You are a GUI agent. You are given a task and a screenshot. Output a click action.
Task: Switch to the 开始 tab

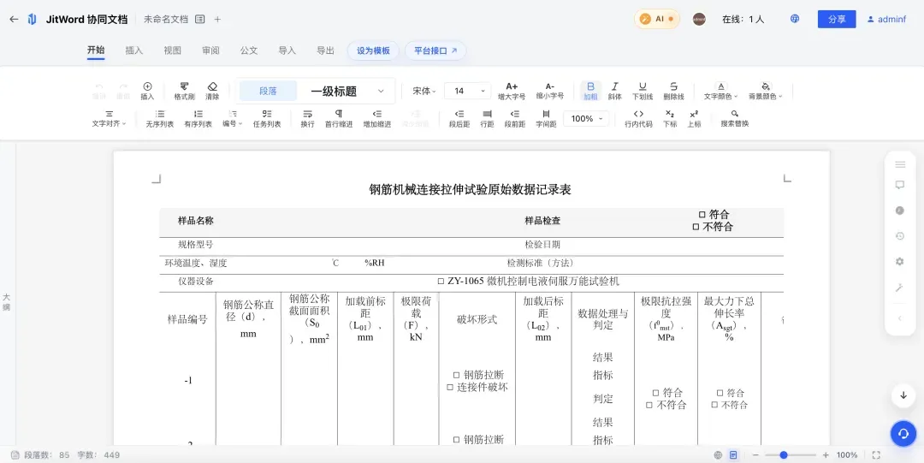(x=96, y=50)
